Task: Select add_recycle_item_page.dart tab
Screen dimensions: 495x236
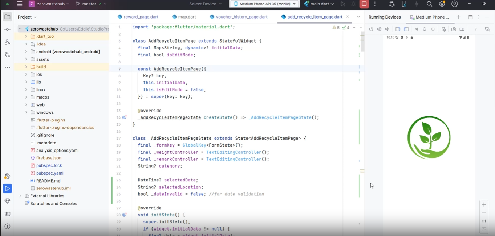Action: [312, 17]
